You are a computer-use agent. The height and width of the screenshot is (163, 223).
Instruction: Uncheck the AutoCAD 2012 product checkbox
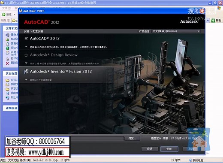[x=26, y=39]
